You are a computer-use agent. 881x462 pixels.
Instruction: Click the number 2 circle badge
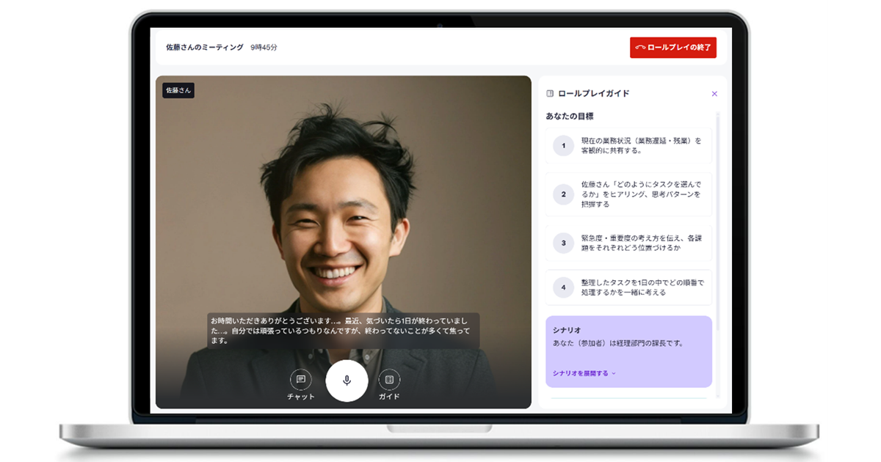[x=564, y=194]
